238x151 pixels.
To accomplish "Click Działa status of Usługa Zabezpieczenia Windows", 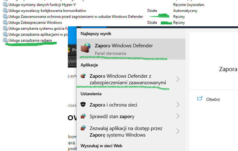I will coord(152,23).
